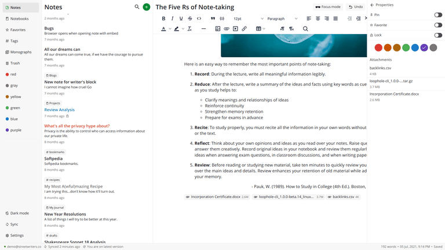445x250 pixels.
Task: Toggle bold formatting in the editor toolbar
Action: point(163,19)
